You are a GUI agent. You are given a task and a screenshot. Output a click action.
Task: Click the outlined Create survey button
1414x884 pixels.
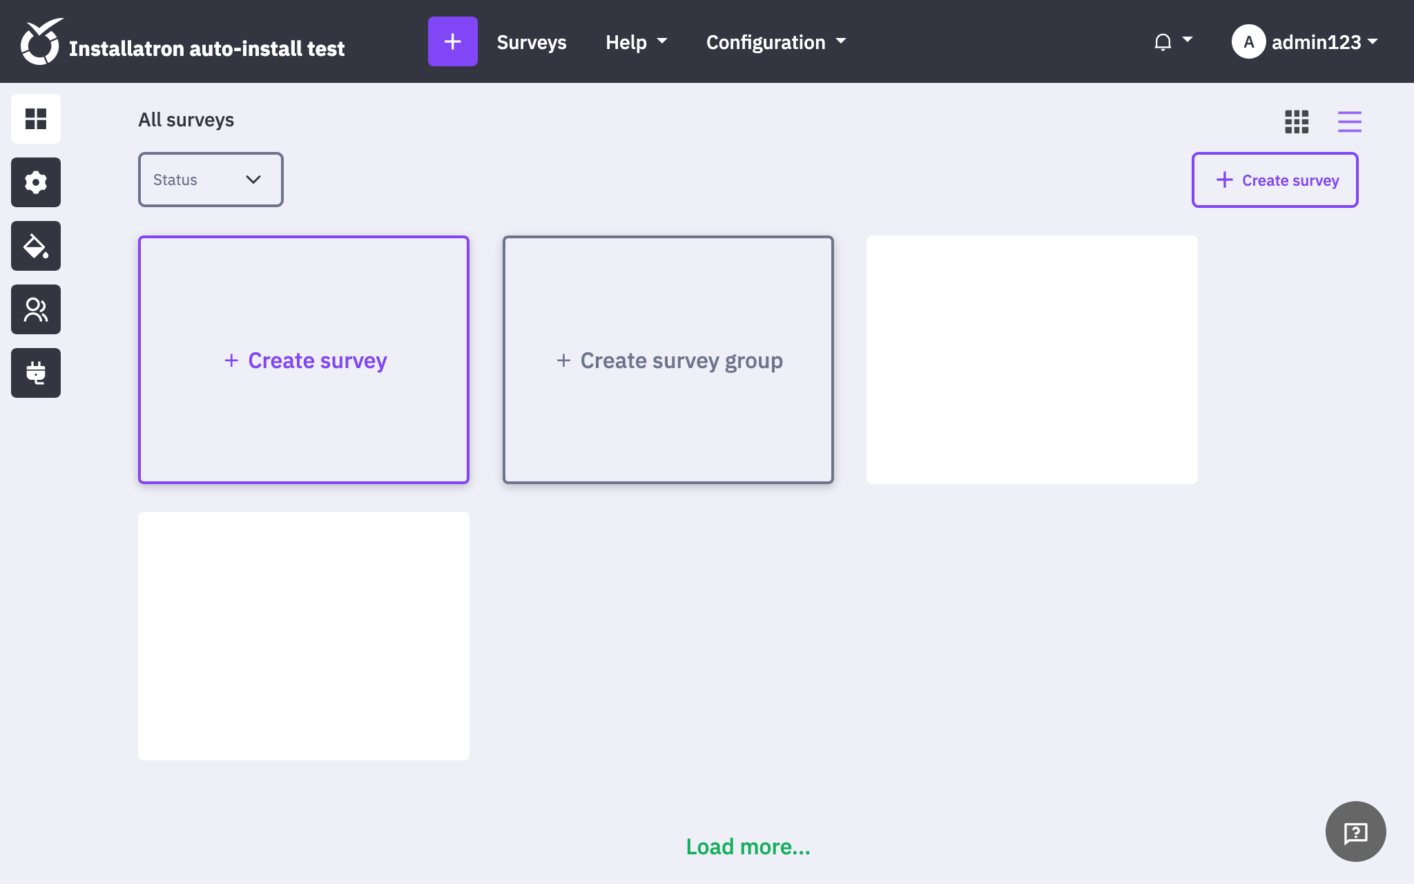(x=1275, y=180)
